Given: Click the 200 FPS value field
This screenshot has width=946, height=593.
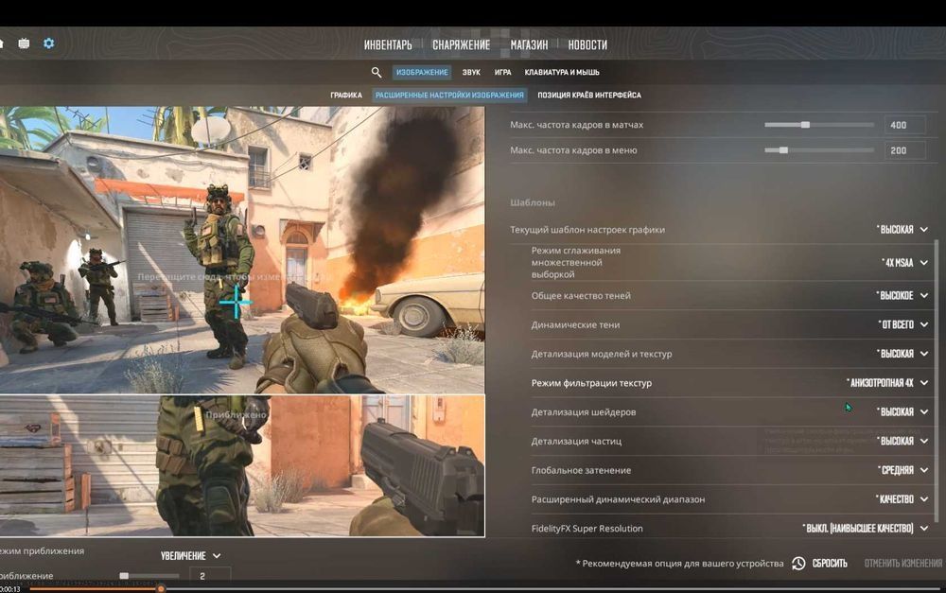Looking at the screenshot, I should pyautogui.click(x=905, y=150).
